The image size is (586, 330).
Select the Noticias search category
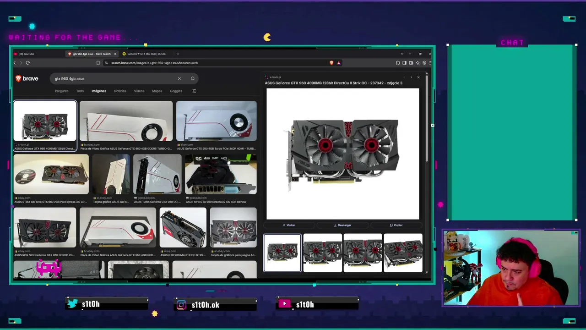tap(120, 91)
